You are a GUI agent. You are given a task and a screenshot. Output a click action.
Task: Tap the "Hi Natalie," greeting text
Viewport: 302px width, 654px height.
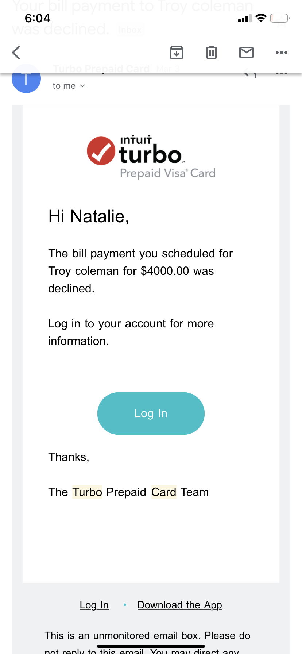tap(89, 216)
